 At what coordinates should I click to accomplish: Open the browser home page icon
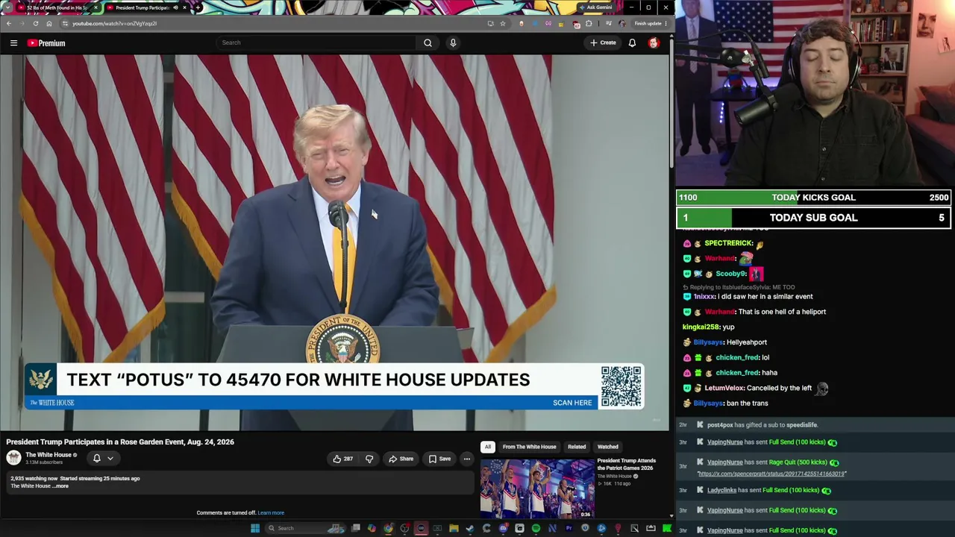(x=49, y=23)
